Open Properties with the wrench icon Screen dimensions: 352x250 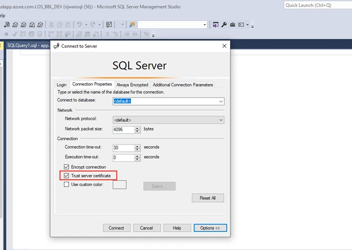(x=224, y=24)
